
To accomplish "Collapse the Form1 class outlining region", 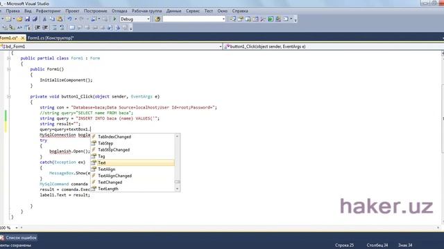I will pyautogui.click(x=9, y=58).
